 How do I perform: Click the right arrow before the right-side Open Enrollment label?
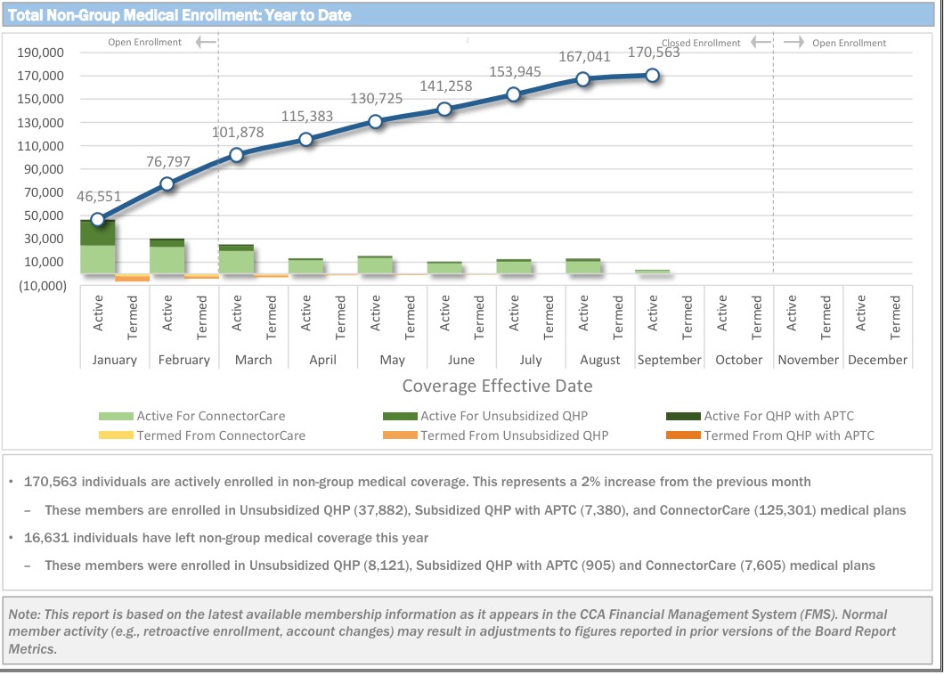(x=794, y=42)
